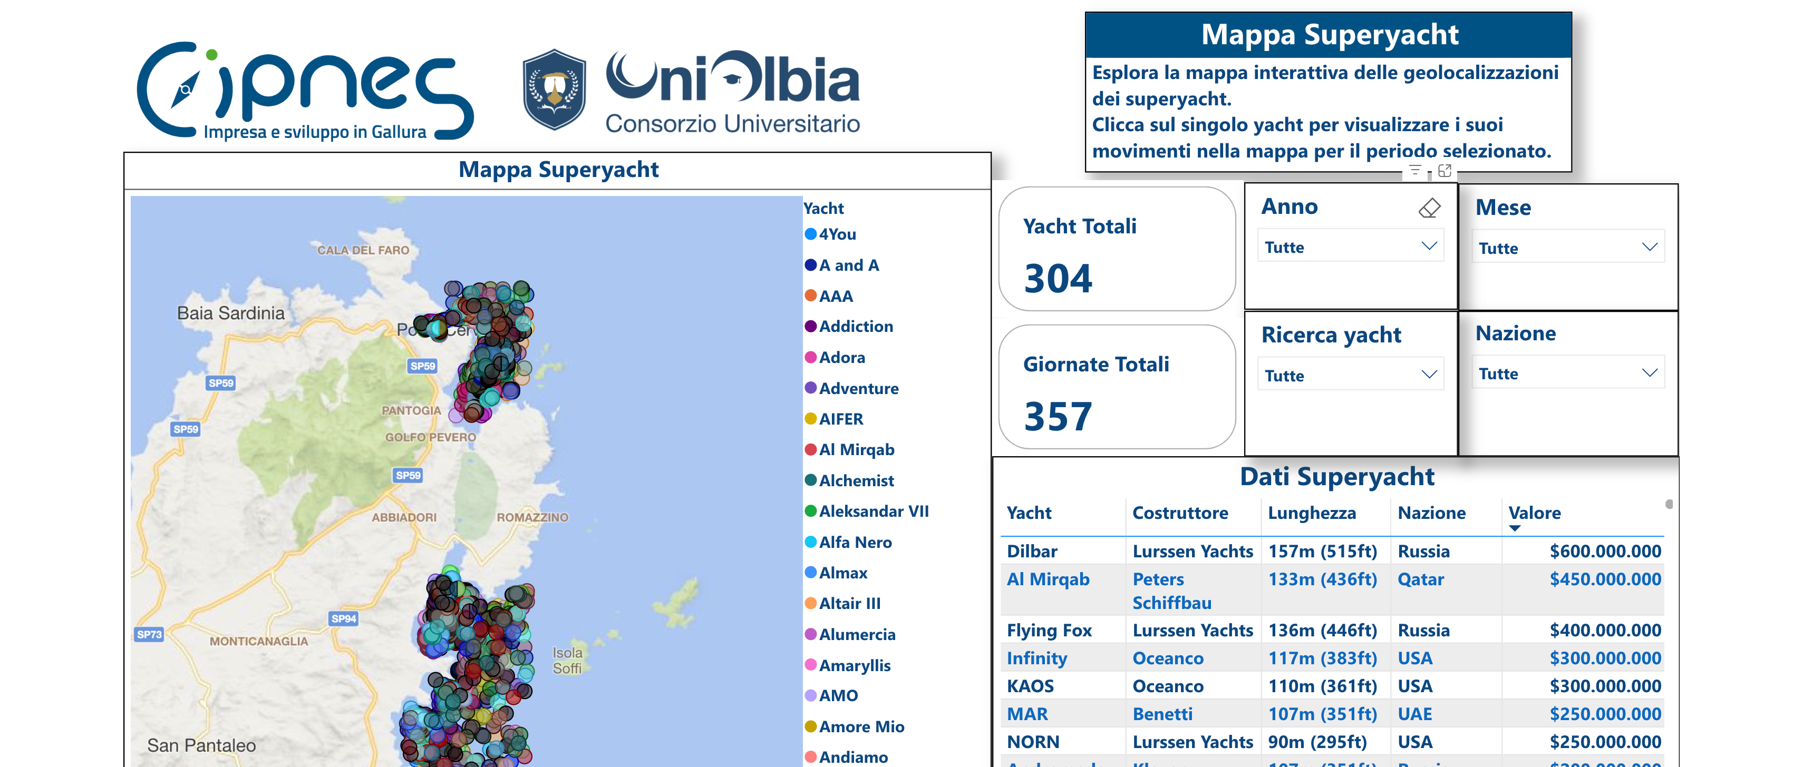
Task: Select Alchemist in the yacht legend
Action: pyautogui.click(x=849, y=480)
